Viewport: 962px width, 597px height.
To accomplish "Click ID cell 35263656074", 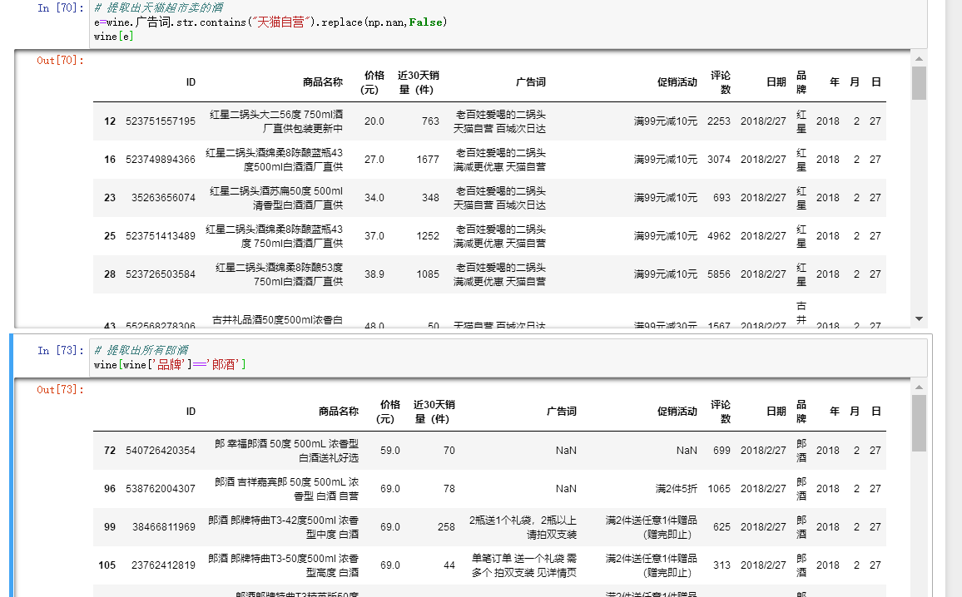I will [x=163, y=198].
